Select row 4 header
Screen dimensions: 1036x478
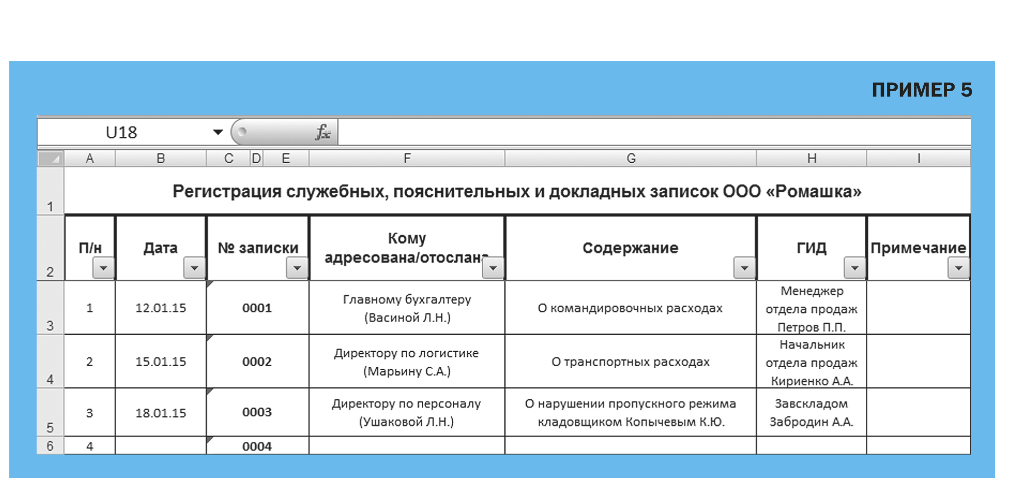pyautogui.click(x=51, y=362)
